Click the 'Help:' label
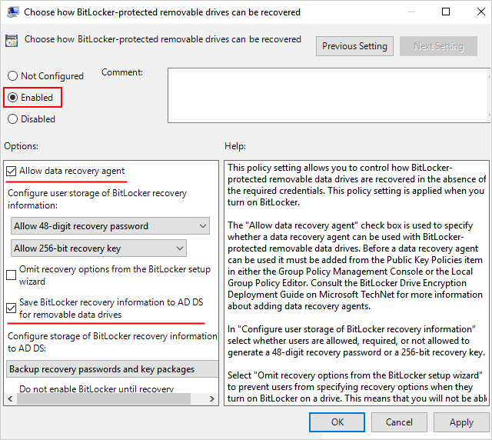The width and height of the screenshot is (492, 440). (x=235, y=146)
